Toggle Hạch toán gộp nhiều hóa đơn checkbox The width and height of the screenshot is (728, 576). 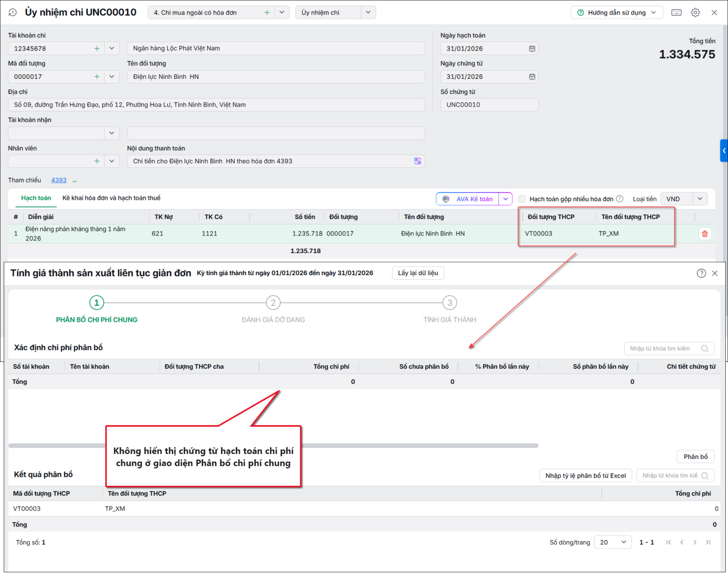point(522,199)
